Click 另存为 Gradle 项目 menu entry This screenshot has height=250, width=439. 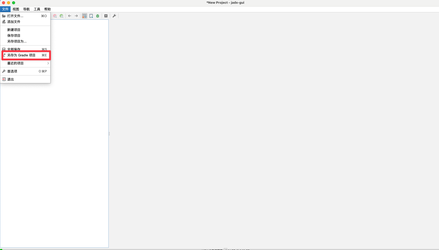(x=25, y=55)
